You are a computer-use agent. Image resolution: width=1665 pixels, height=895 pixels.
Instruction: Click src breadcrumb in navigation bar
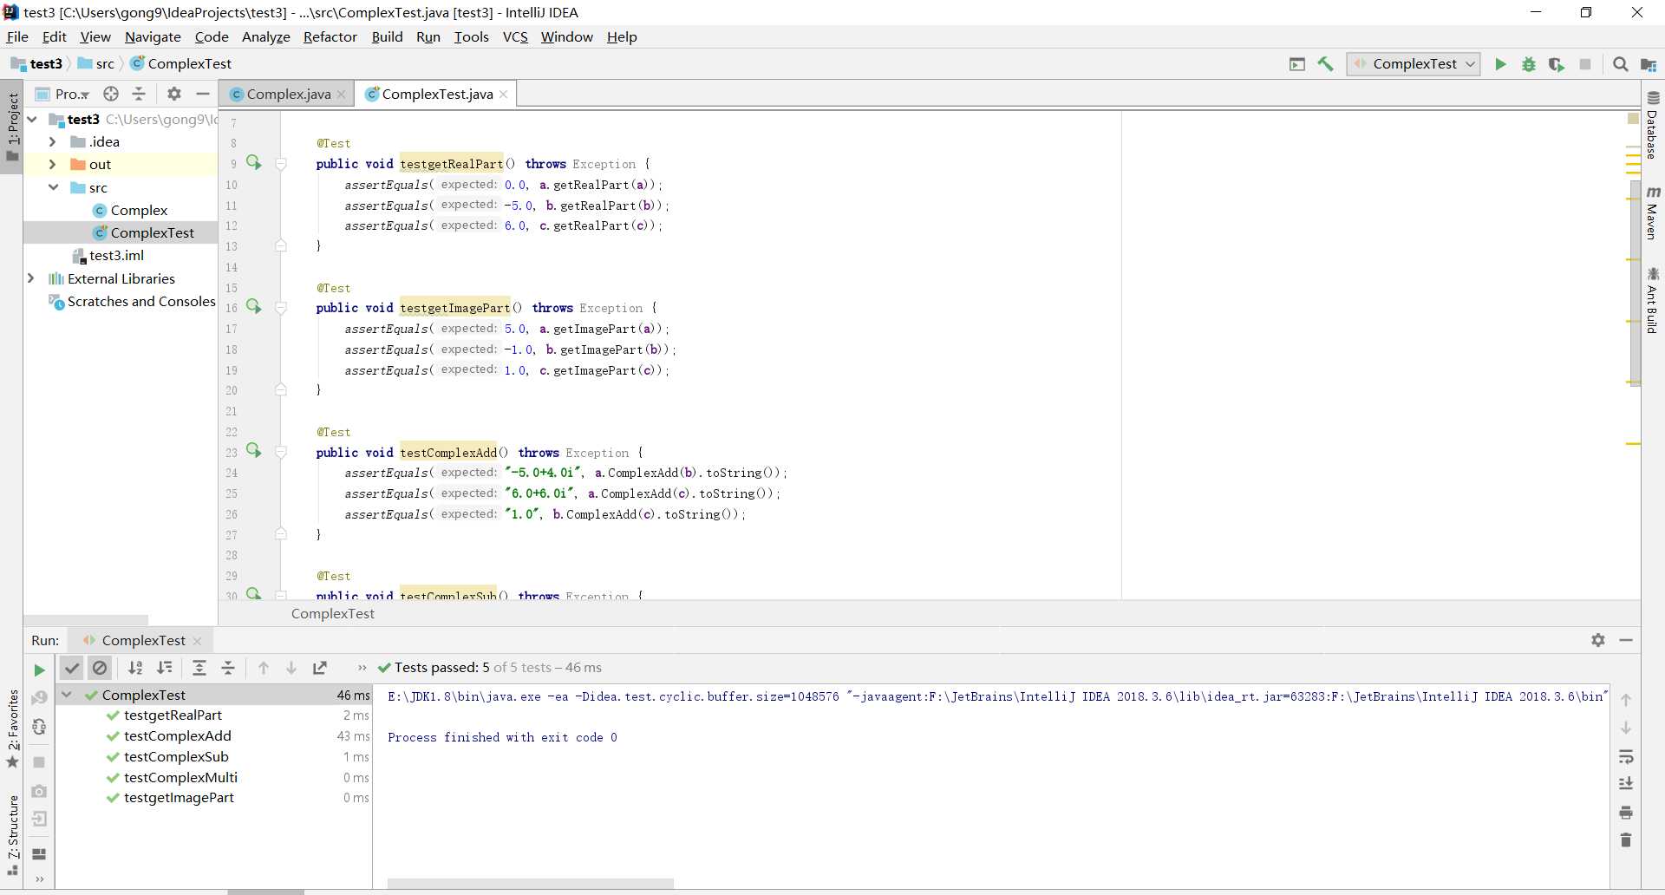pos(97,63)
